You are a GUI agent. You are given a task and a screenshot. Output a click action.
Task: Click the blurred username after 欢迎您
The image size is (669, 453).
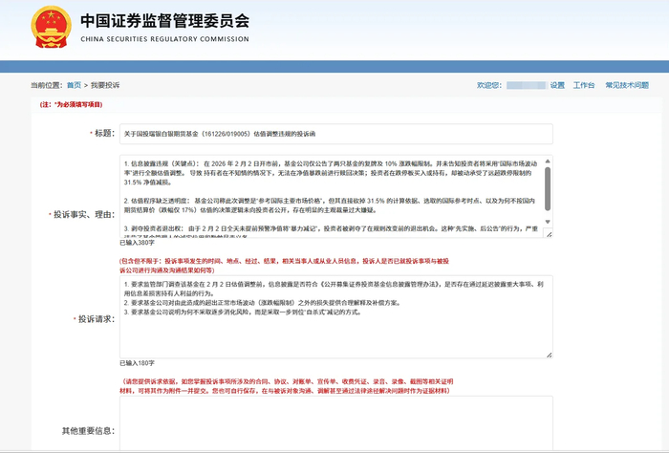[x=526, y=85]
